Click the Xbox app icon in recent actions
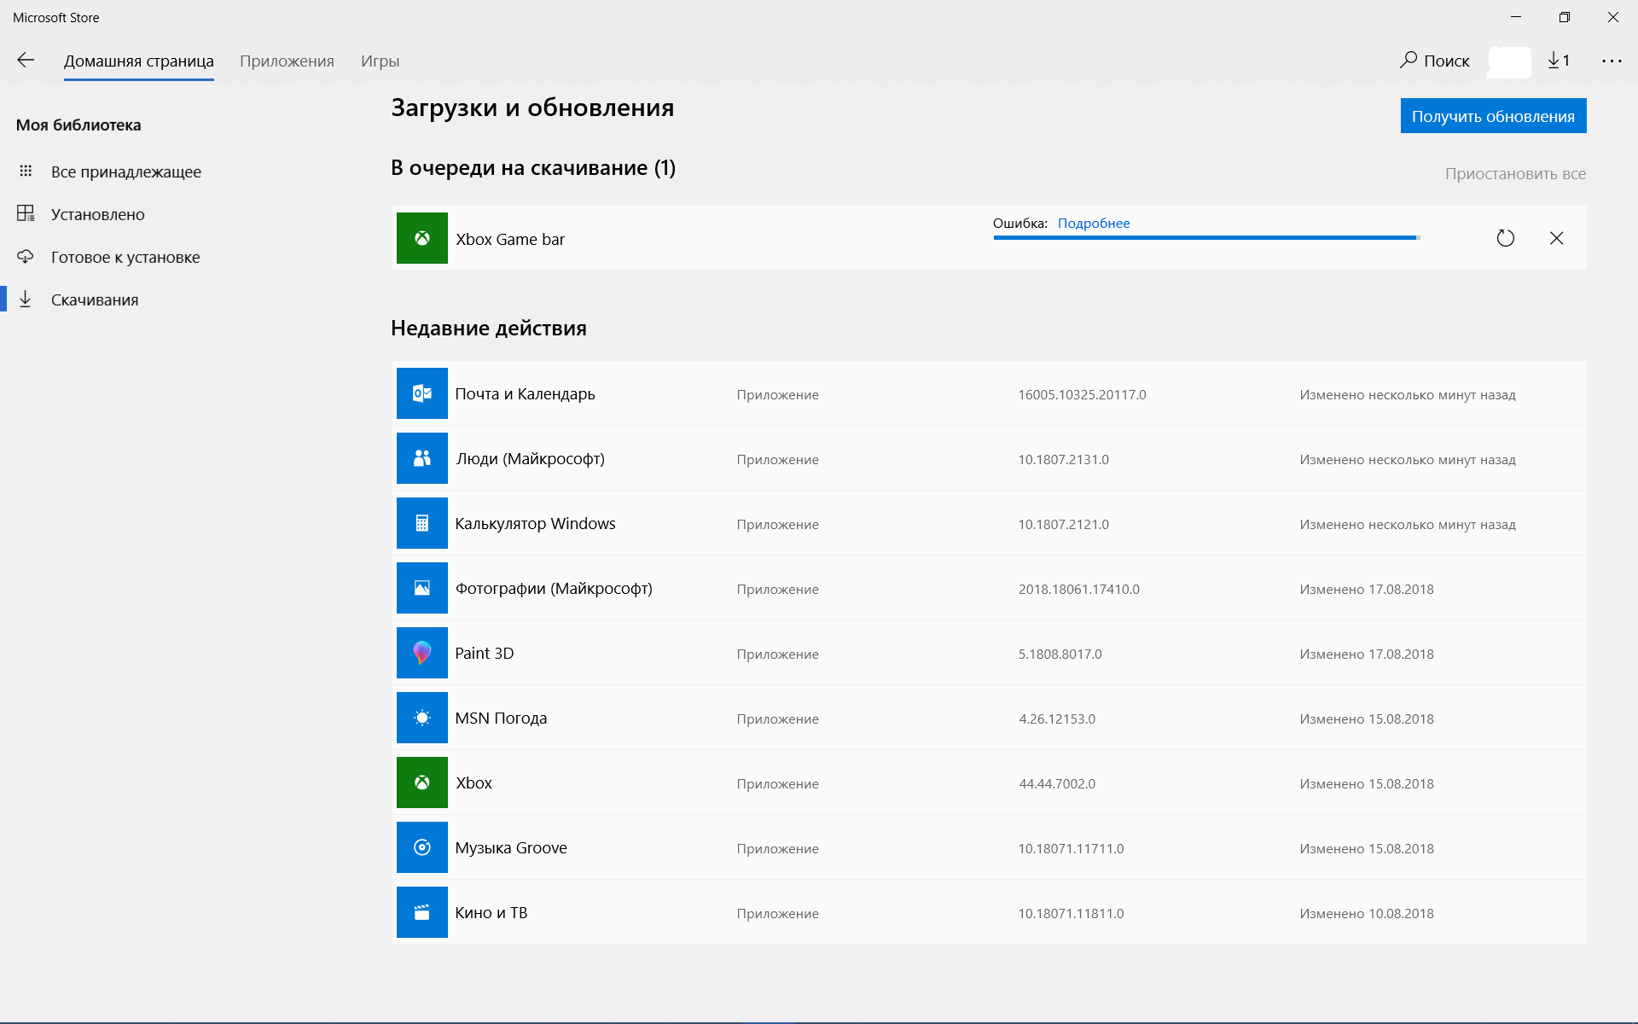 pyautogui.click(x=422, y=783)
